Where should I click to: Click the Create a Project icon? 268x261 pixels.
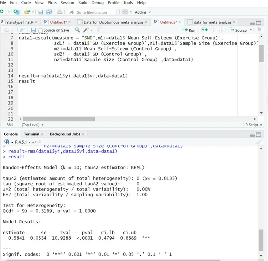coord(17,12)
